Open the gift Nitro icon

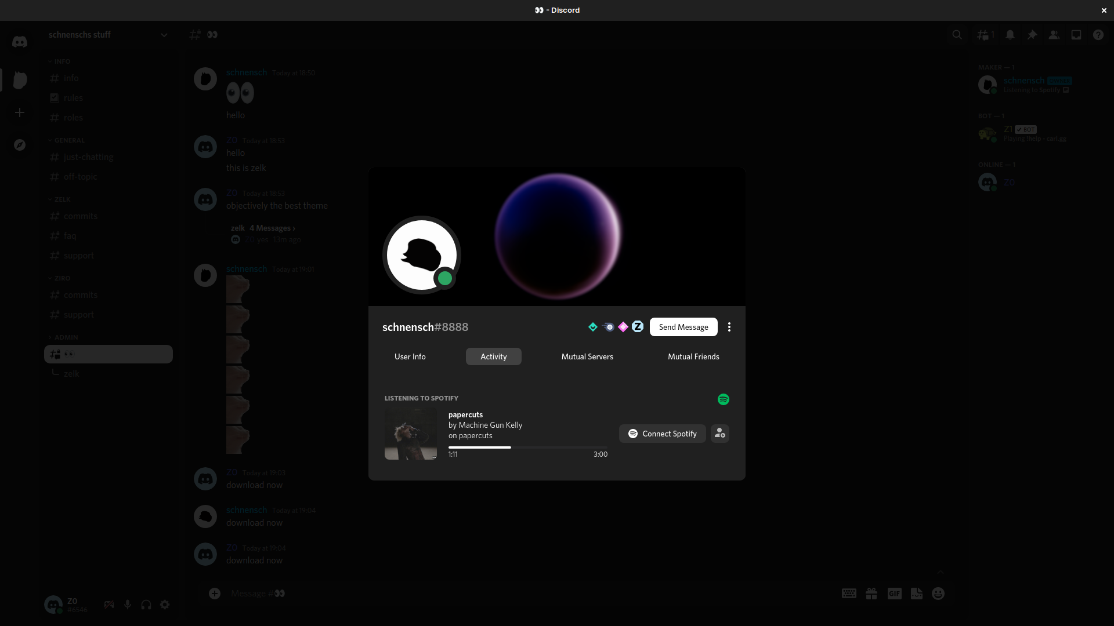click(x=871, y=594)
